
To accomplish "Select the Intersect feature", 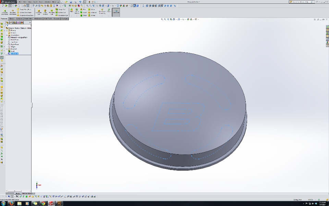I will [92, 12].
